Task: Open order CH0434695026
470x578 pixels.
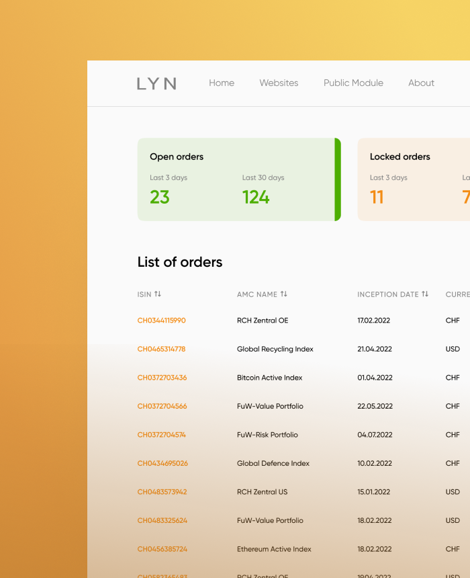Action: click(x=162, y=463)
